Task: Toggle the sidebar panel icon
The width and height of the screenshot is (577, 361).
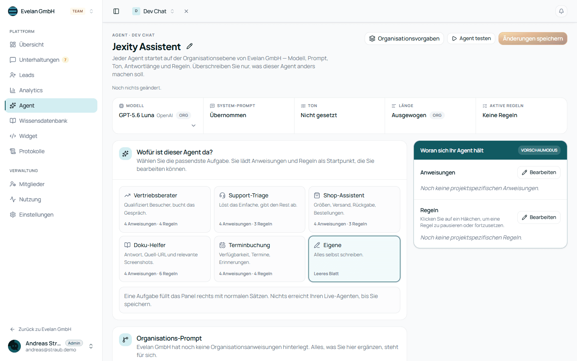Action: 116,11
